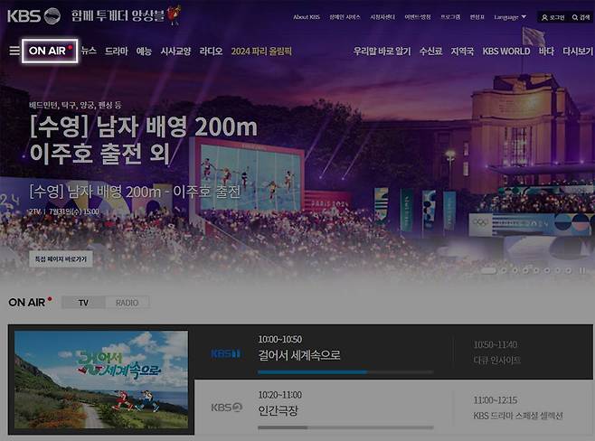This screenshot has height=441, width=595.
Task: Click the KBS1 channel logo
Action: (225, 353)
